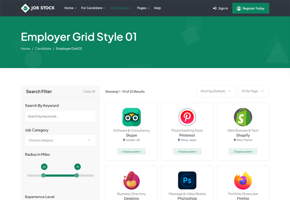Open the Pinterest company logo

coord(187,117)
